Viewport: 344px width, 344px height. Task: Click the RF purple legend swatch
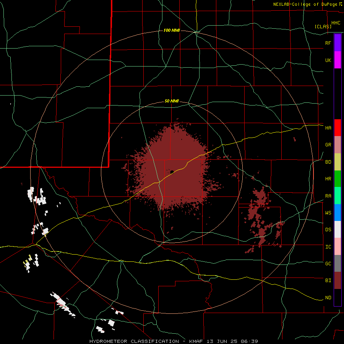[338, 42]
